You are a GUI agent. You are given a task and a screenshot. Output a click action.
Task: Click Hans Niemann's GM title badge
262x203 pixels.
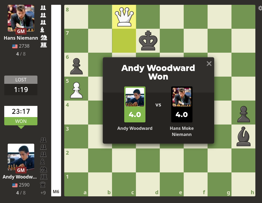click(21, 31)
